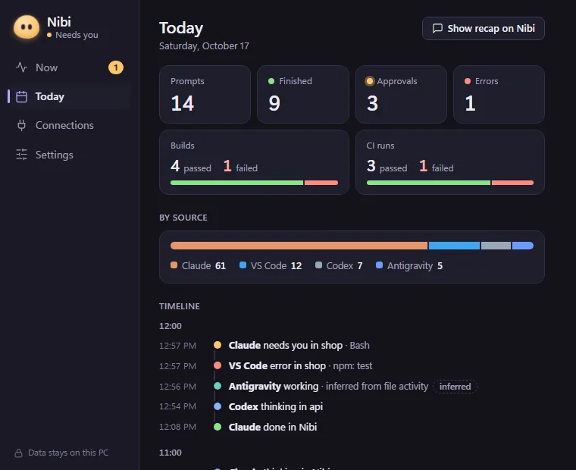Click the 12:54 PM timestamp
The image size is (576, 470).
click(x=178, y=406)
